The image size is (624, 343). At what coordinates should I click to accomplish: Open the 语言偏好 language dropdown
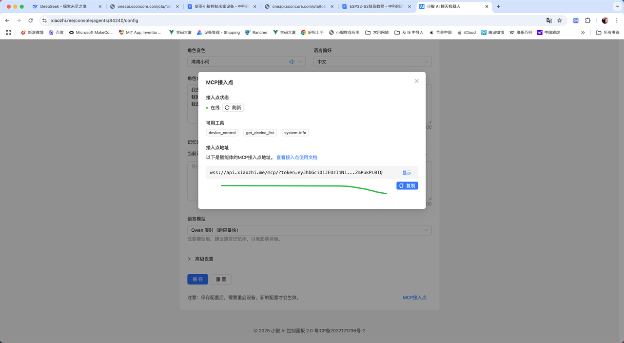point(372,61)
